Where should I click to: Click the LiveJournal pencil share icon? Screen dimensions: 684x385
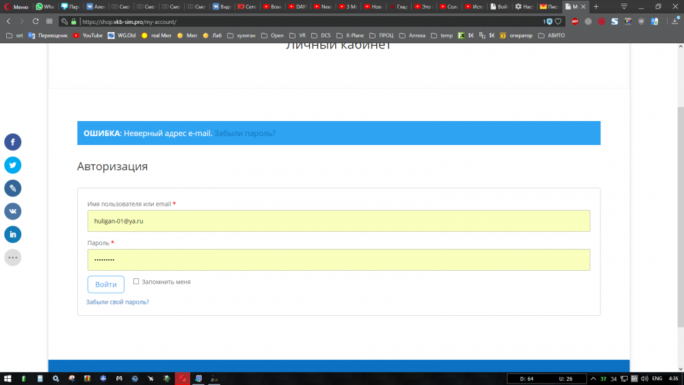click(13, 188)
